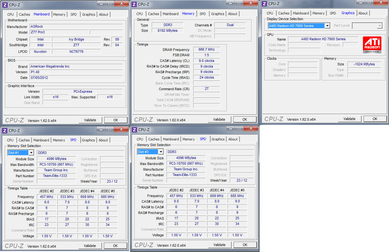This screenshot has width=389, height=252.
Task: Expand the Display Device Selection combo box
Action: (327, 26)
